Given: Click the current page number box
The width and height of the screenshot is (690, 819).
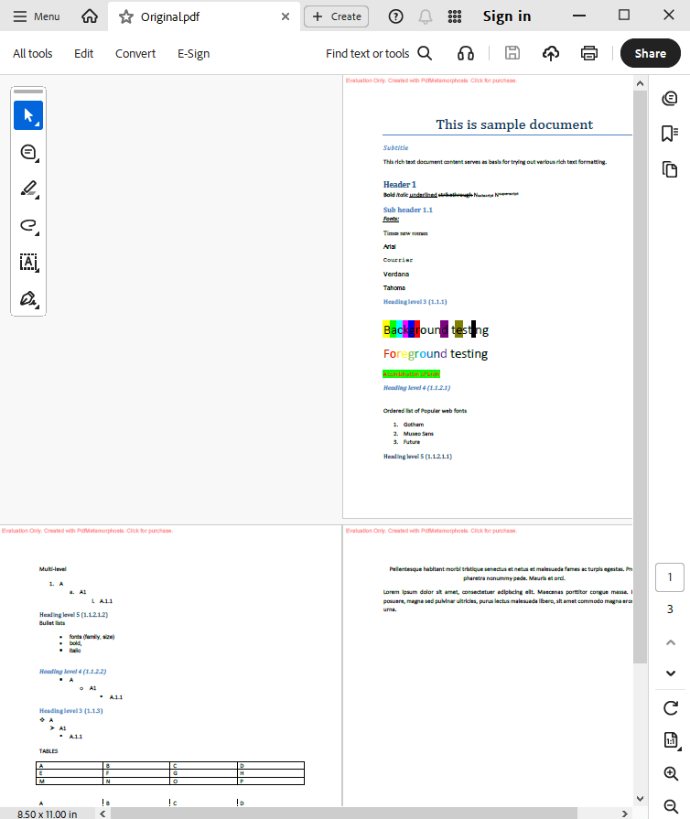Looking at the screenshot, I should (670, 577).
